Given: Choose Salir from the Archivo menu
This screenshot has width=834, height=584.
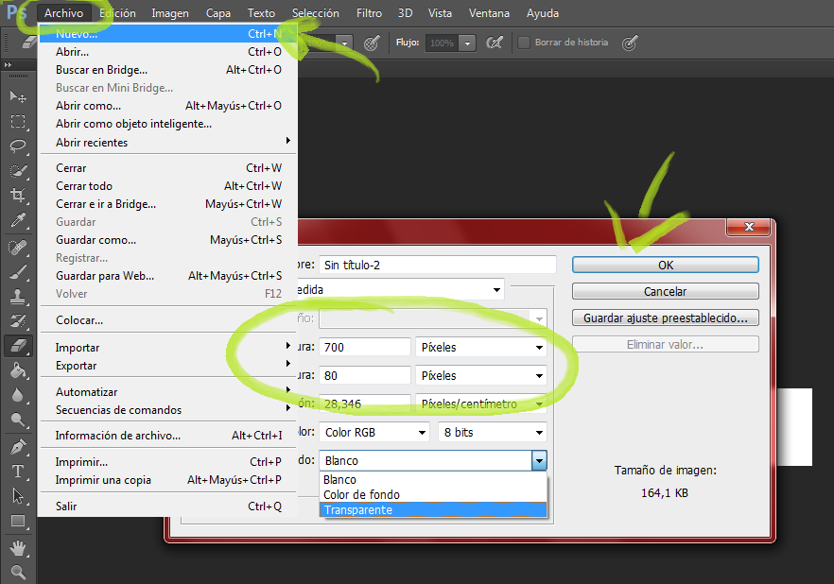Looking at the screenshot, I should click(x=168, y=507).
